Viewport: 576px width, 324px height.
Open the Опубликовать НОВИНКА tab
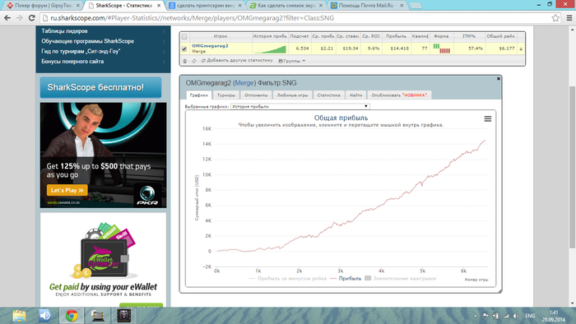coord(399,95)
